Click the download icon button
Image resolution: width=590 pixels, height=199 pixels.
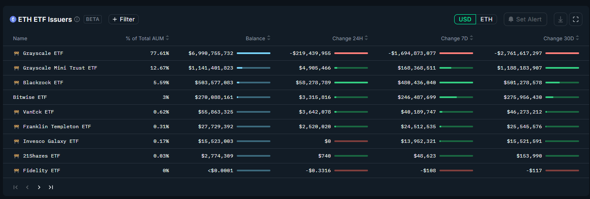click(x=561, y=19)
